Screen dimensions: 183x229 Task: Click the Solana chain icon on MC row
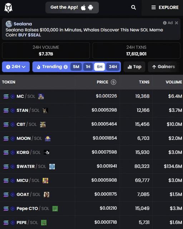pyautogui.click(x=6, y=96)
